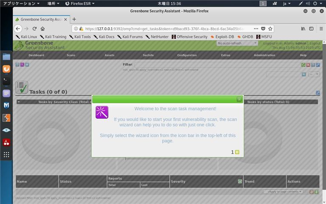Screen dimensions: 326x204
Task: Export page contents with green arrow icon
Action: tap(316, 192)
